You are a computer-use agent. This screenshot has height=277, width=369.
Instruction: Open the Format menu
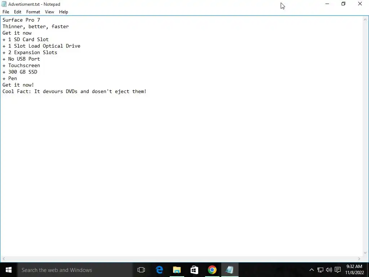pyautogui.click(x=33, y=12)
